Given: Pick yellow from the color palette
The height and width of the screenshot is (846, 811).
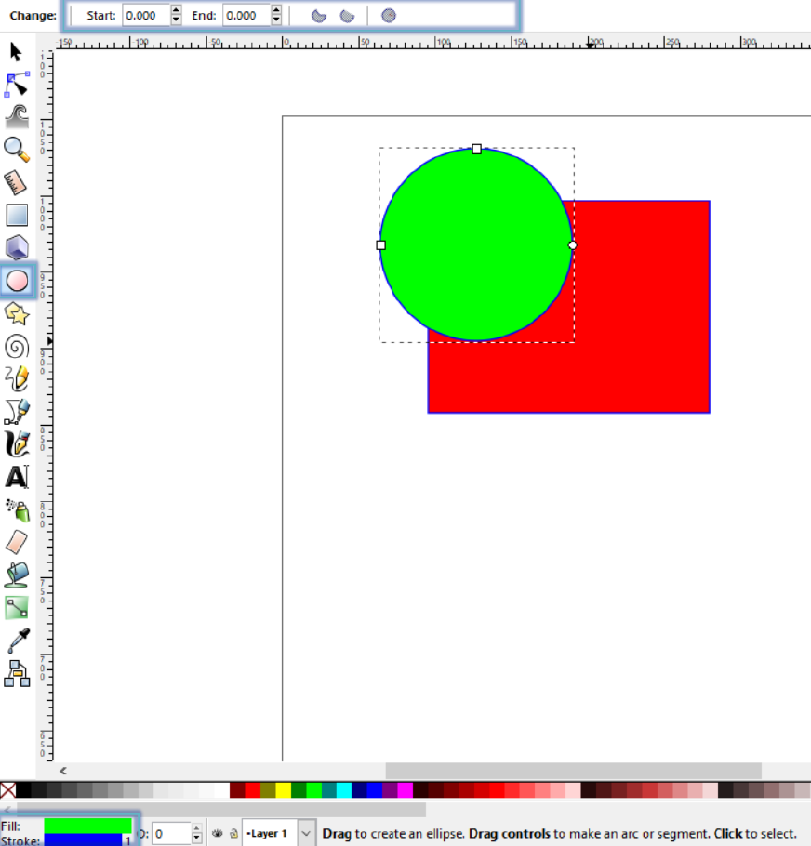Looking at the screenshot, I should (x=284, y=790).
